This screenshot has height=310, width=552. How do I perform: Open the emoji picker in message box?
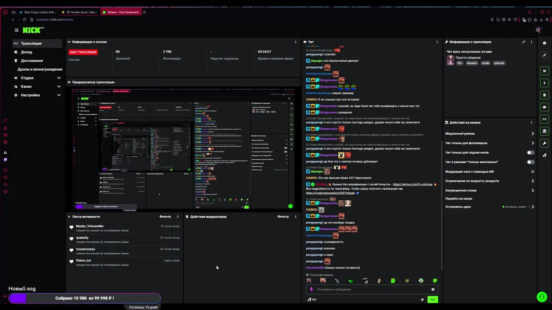[x=433, y=289]
